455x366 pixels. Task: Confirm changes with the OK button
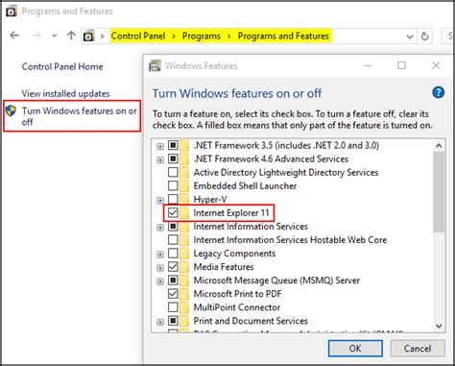[355, 348]
